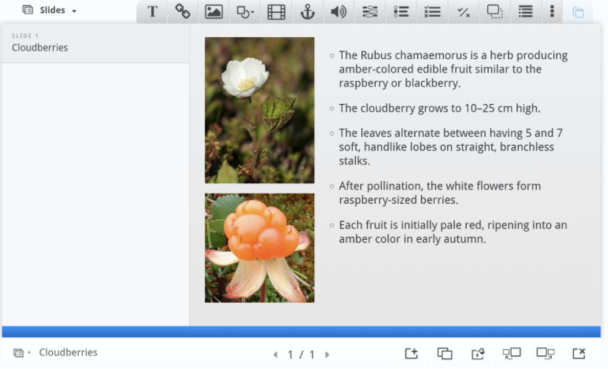The width and height of the screenshot is (608, 369).
Task: Click the speaker audio icon
Action: pos(338,12)
